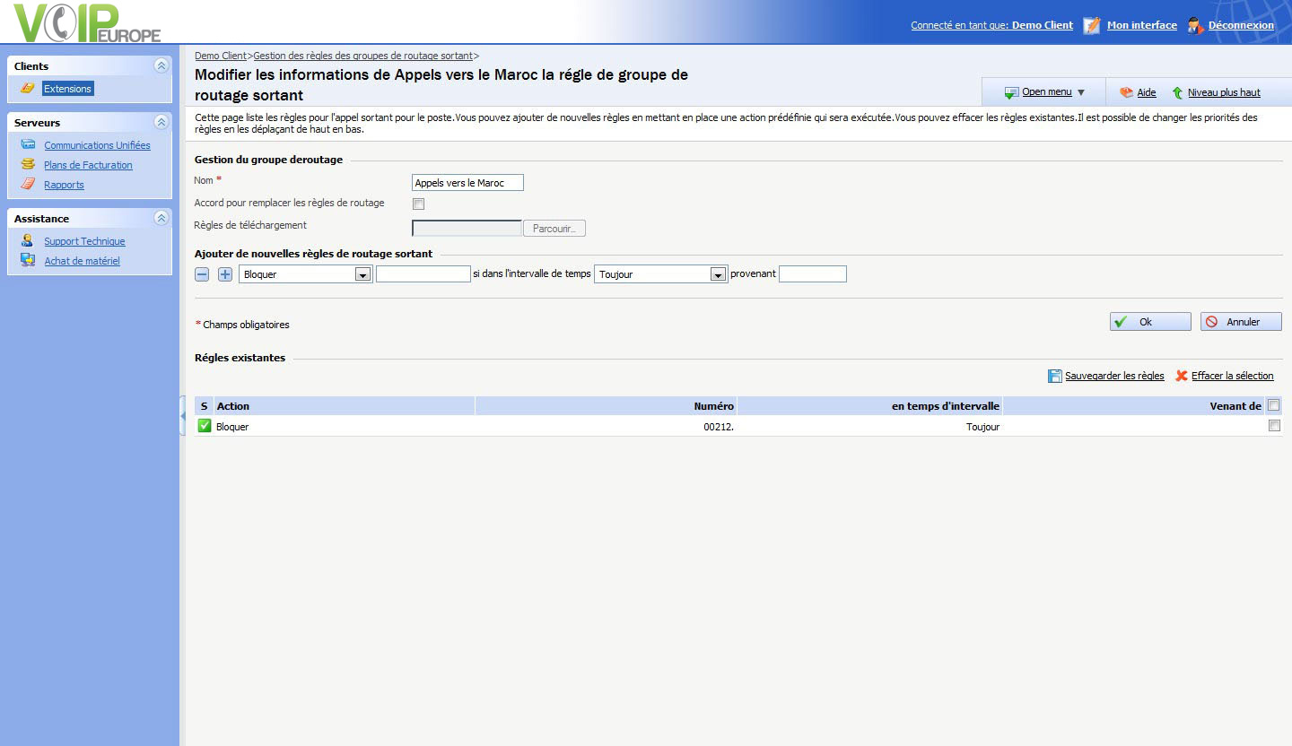The image size is (1292, 746).
Task: Toggle the select-all checkbox in Venant de header
Action: (x=1274, y=405)
